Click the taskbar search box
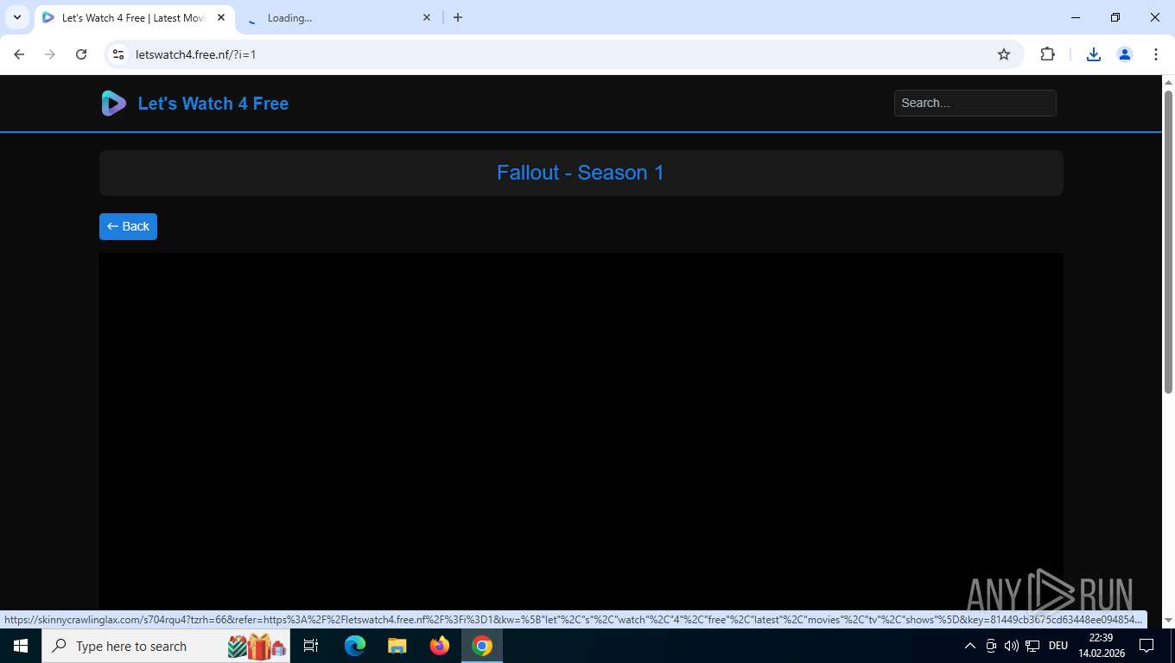1175x663 pixels. click(166, 646)
